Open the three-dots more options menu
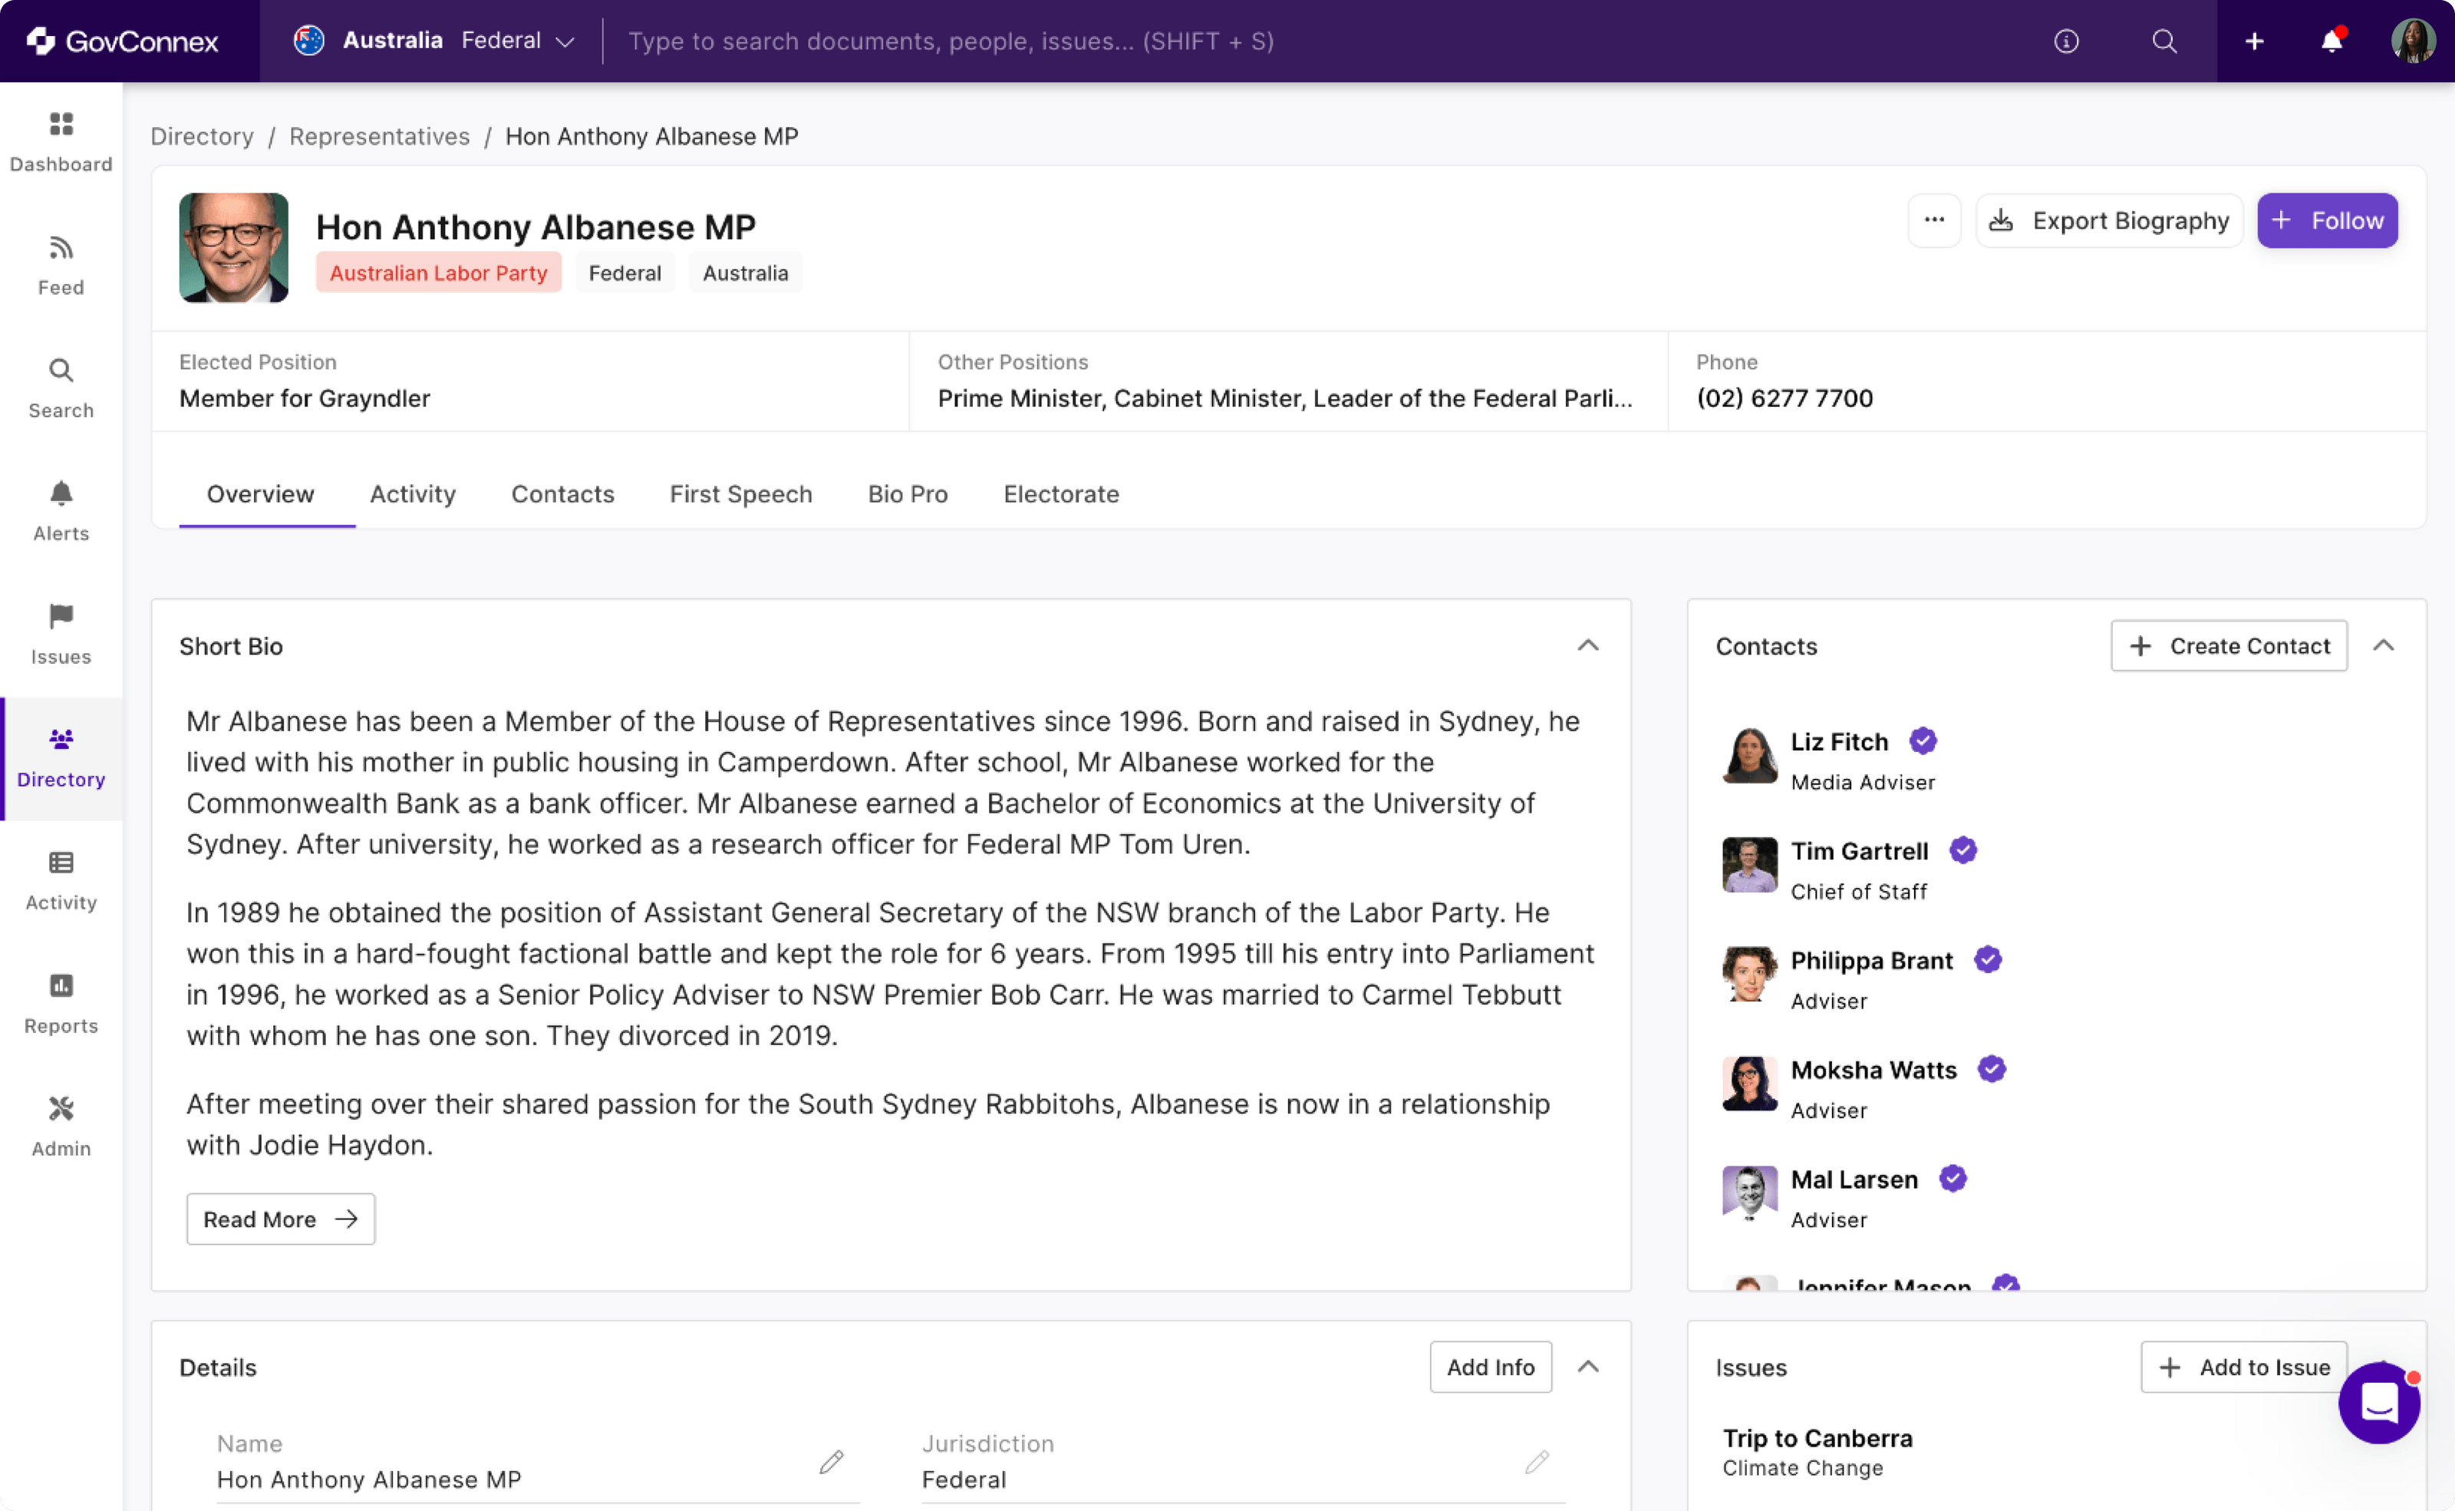This screenshot has height=1511, width=2455. pyautogui.click(x=1933, y=219)
